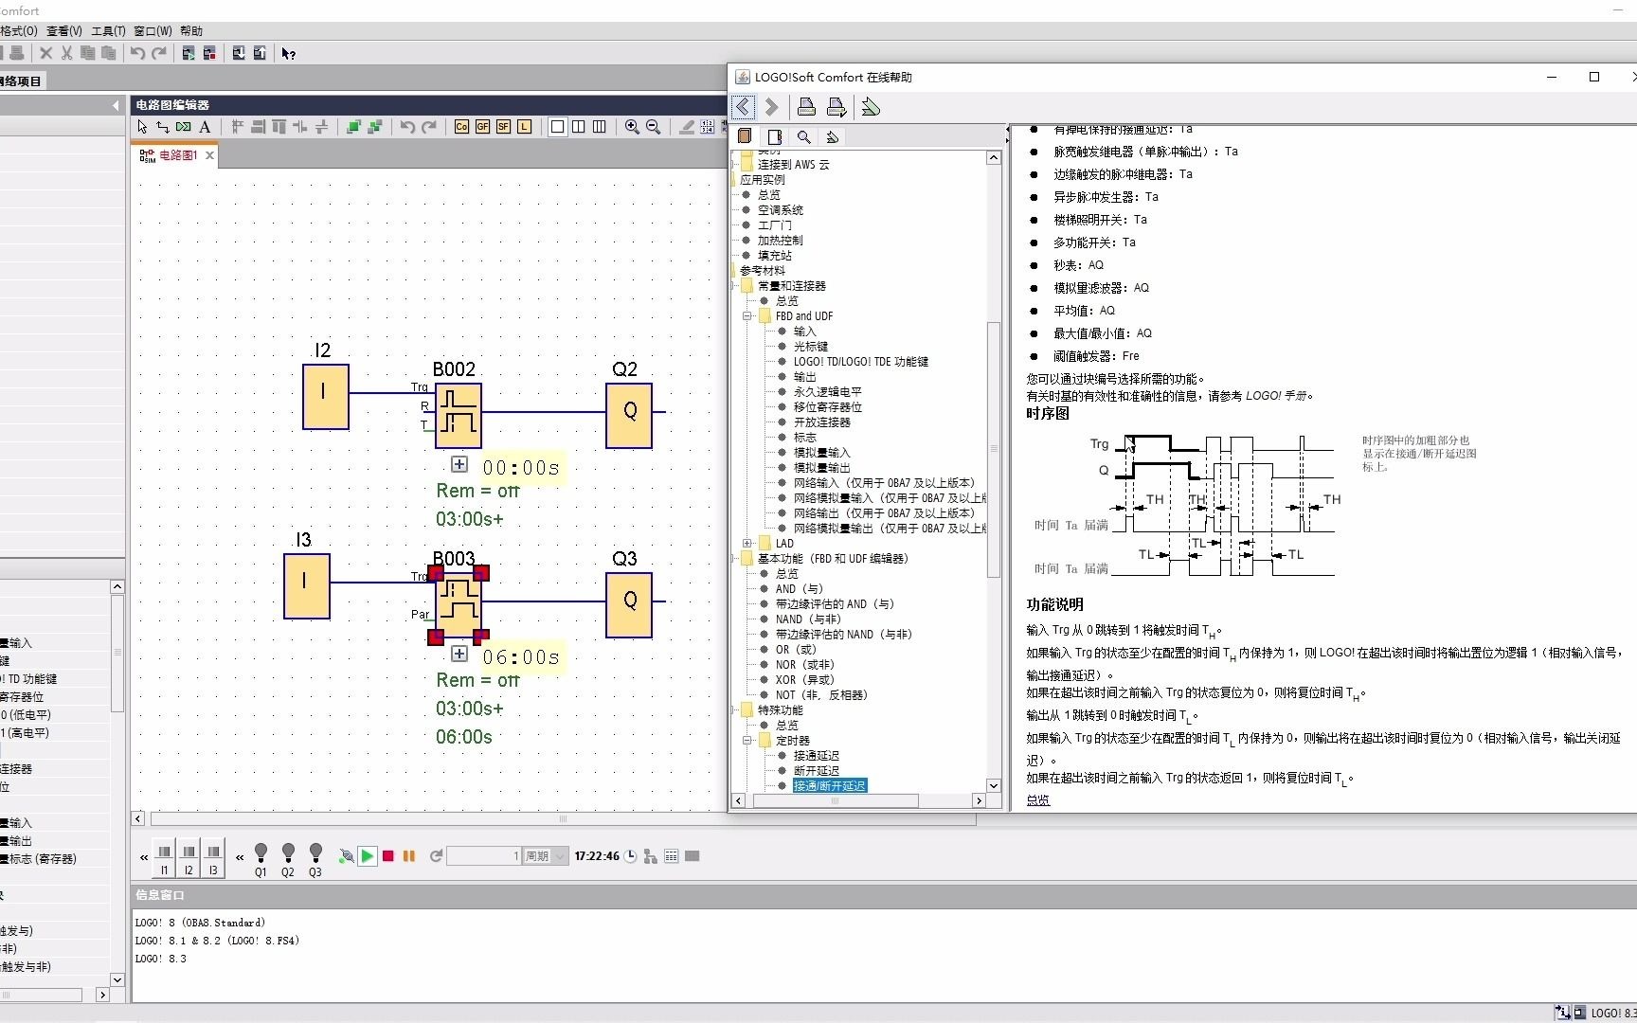The image size is (1637, 1023).
Task: Open the GF basic functions toolbar
Action: click(x=482, y=127)
